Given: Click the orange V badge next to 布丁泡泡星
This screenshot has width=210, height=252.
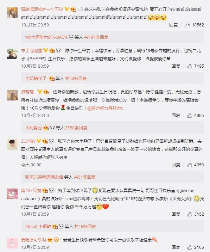Looking at the screenshot, I should tap(46, 50).
